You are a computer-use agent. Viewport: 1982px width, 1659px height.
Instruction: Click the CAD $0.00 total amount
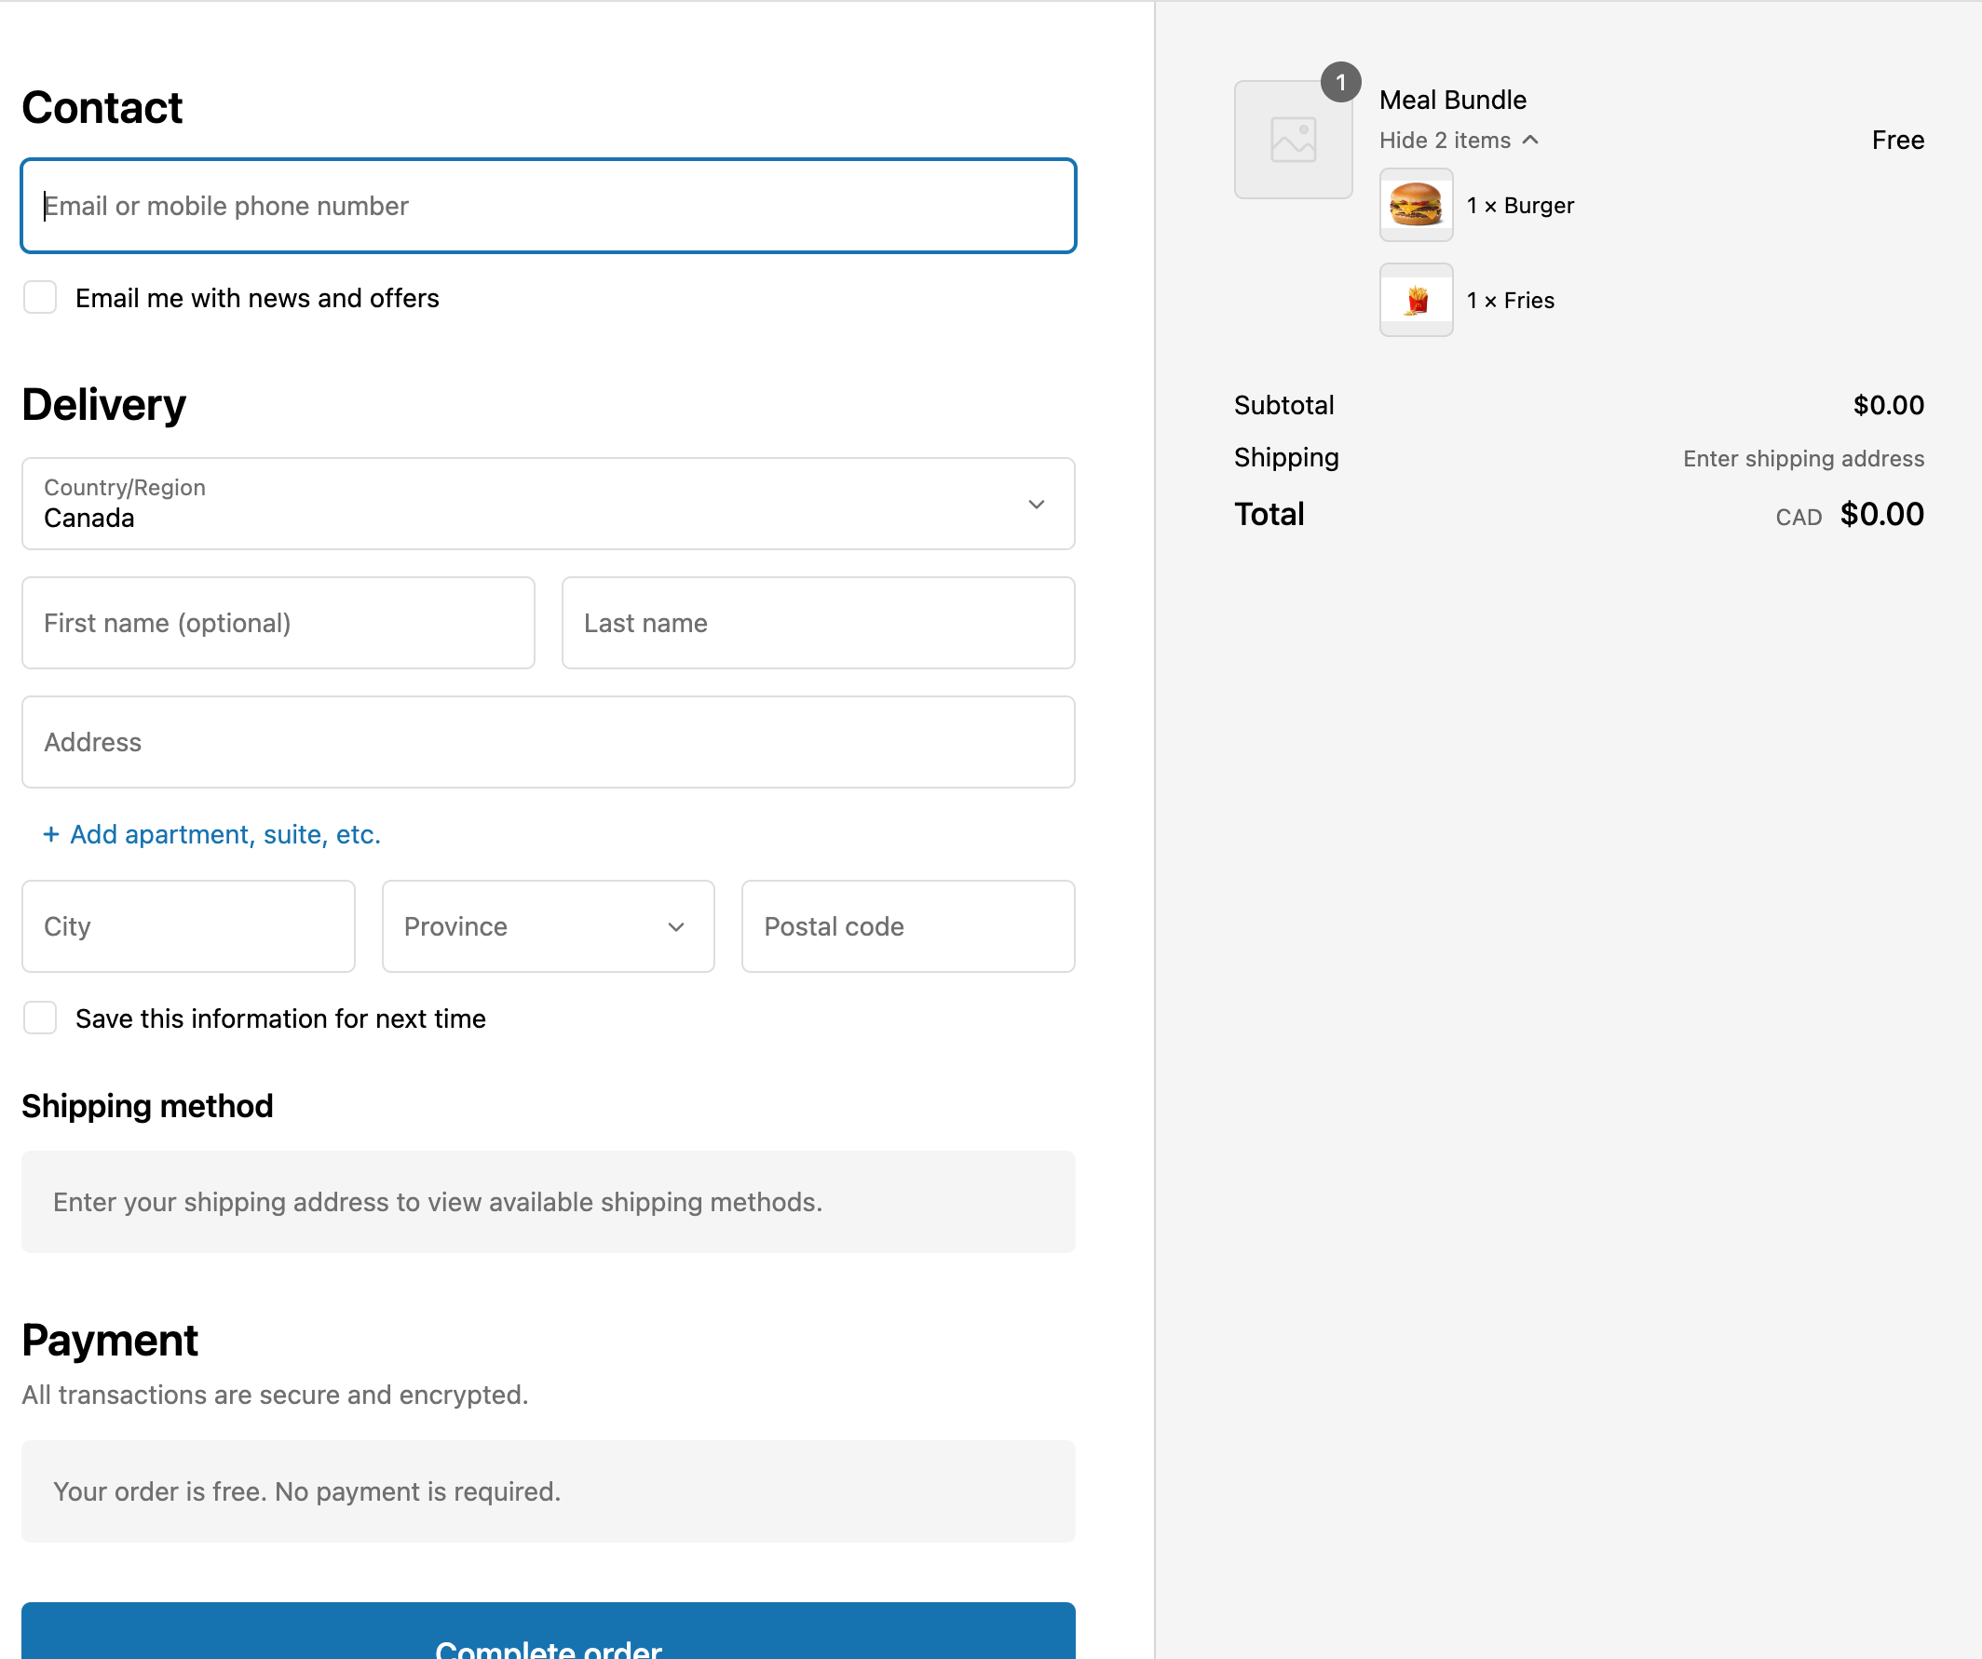point(1850,515)
